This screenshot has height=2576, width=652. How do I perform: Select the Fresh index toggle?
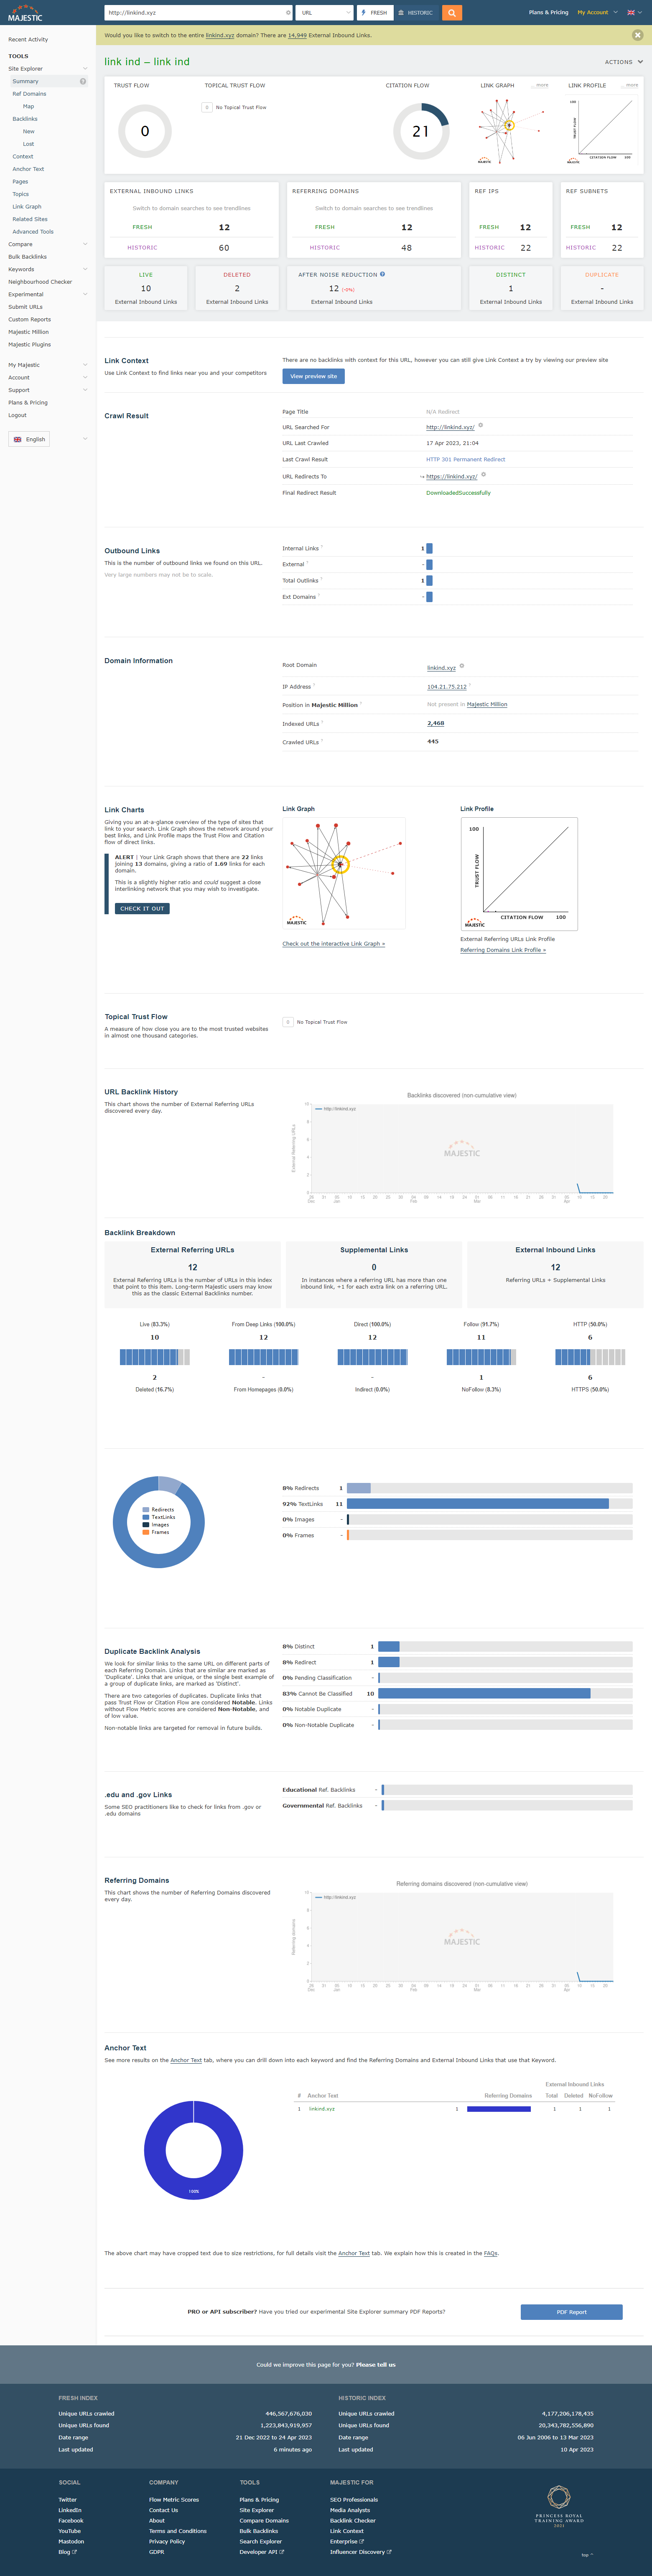click(374, 13)
